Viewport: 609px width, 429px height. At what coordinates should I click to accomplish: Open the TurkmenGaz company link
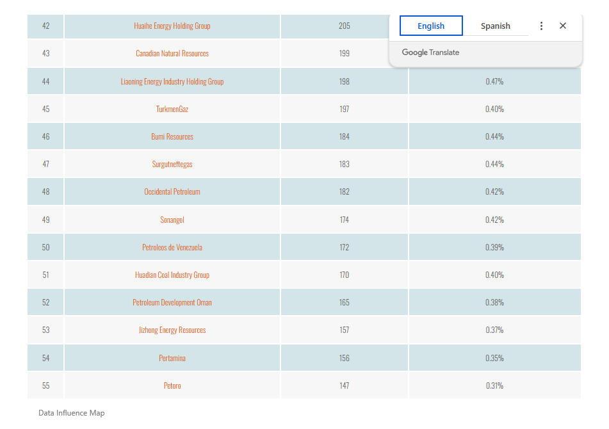pyautogui.click(x=172, y=109)
